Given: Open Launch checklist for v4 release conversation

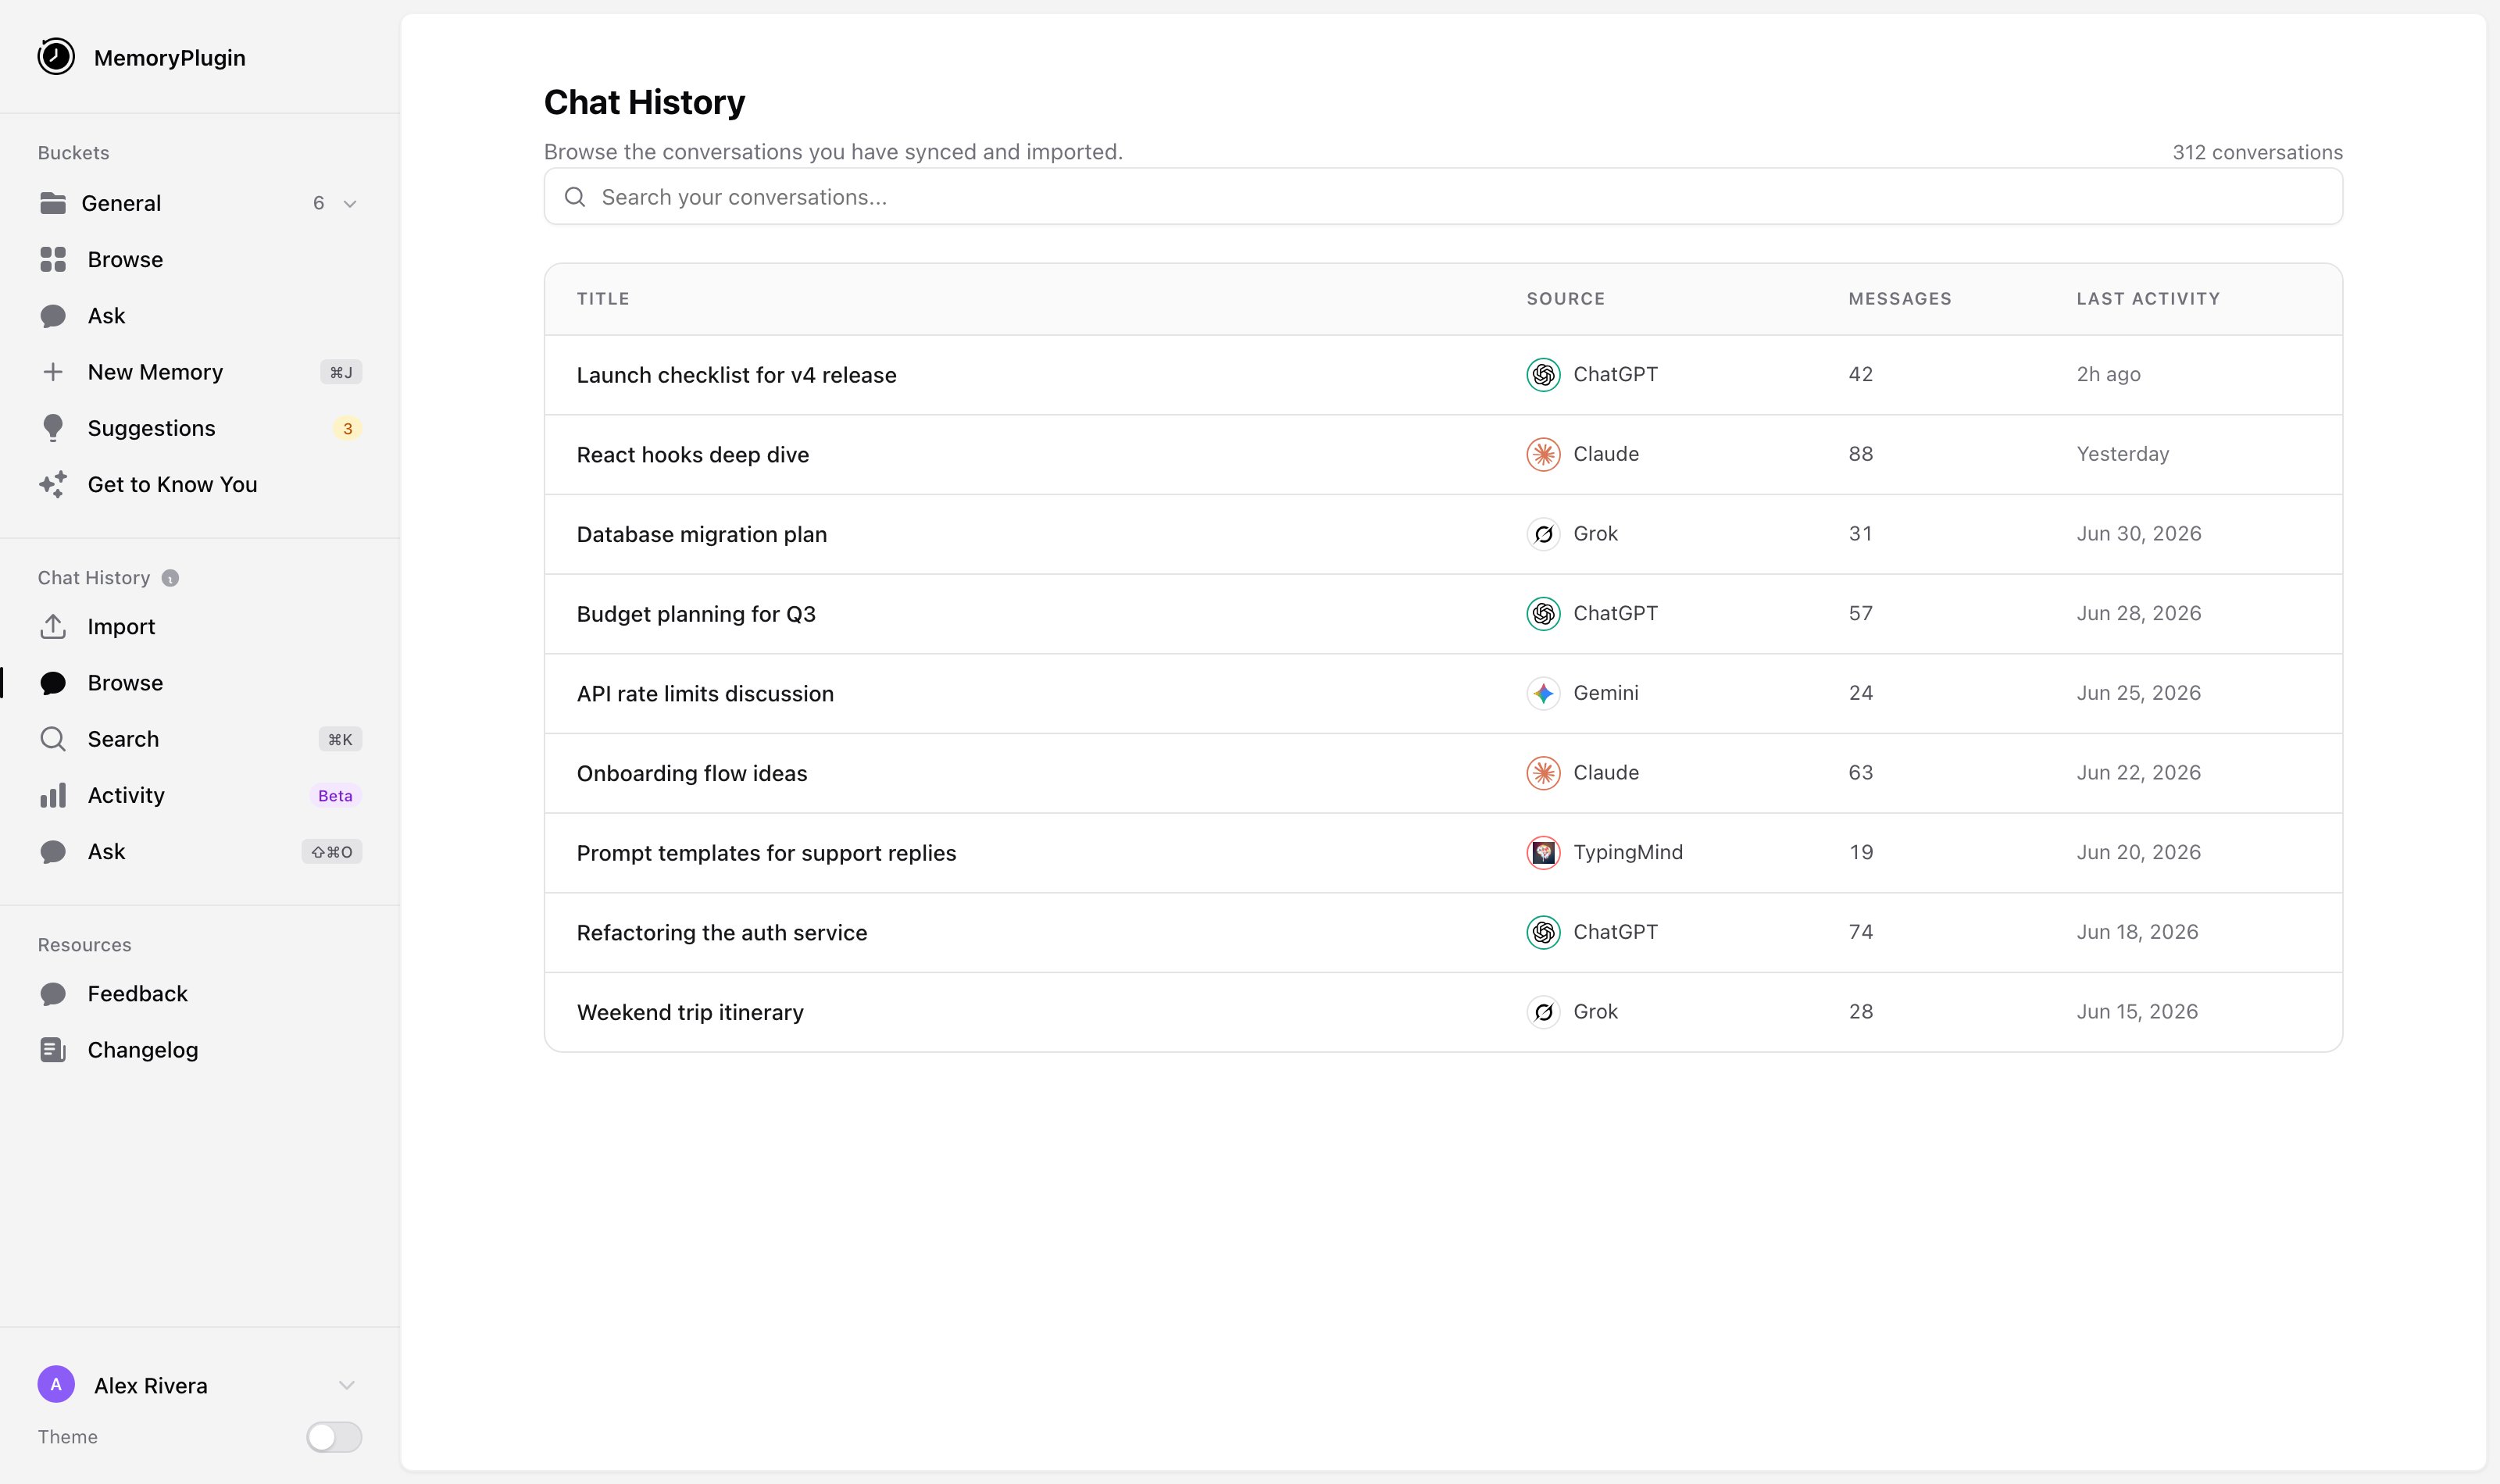Looking at the screenshot, I should (736, 375).
